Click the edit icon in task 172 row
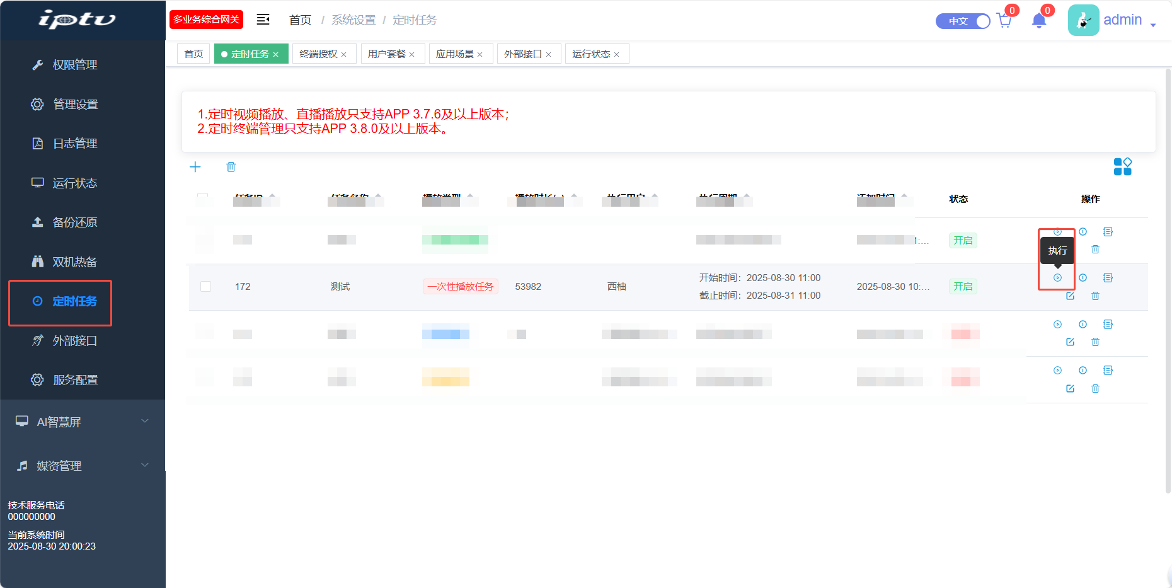Screen dimensions: 1172x588 1070,296
